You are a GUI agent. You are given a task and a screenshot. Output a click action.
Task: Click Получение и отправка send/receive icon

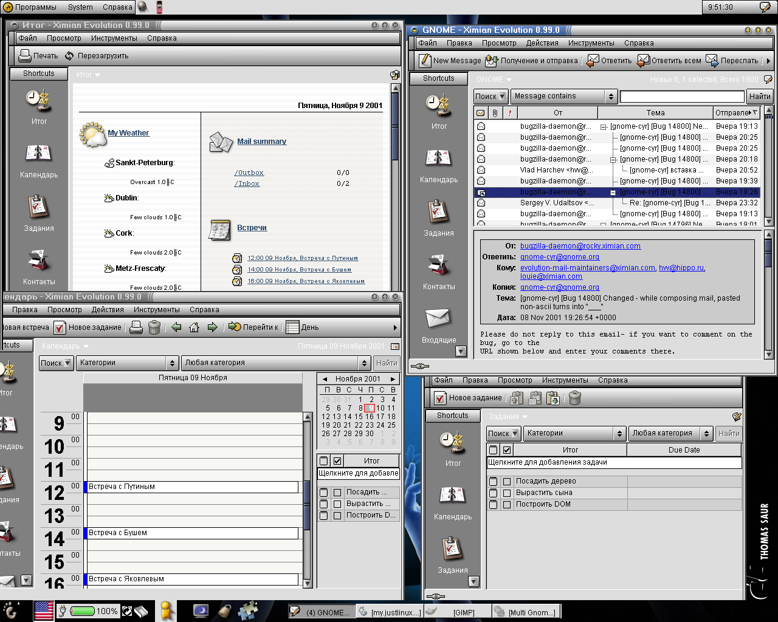pos(491,60)
